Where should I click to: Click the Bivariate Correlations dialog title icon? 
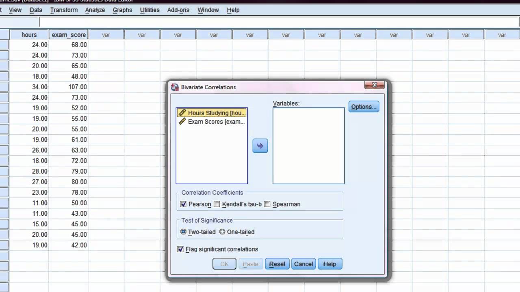(175, 87)
